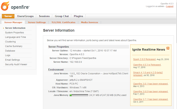Open Logs from the sidebar
This screenshot has height=109, width=177.
[8, 55]
